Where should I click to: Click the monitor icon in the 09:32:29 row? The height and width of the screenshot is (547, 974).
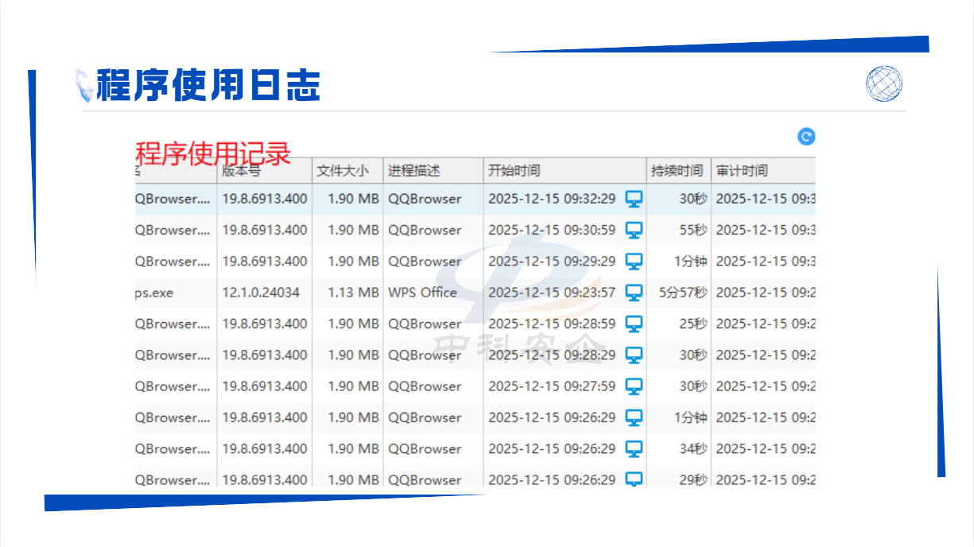[634, 199]
